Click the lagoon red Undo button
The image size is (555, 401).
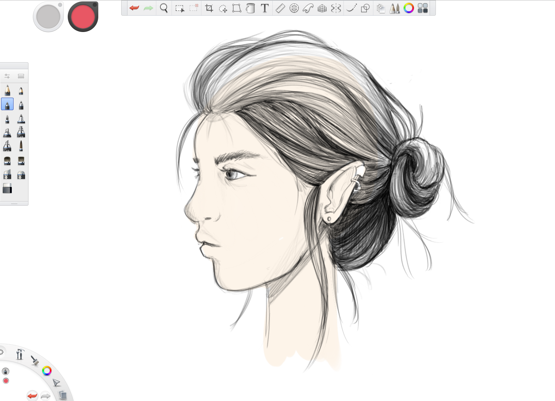[32, 395]
